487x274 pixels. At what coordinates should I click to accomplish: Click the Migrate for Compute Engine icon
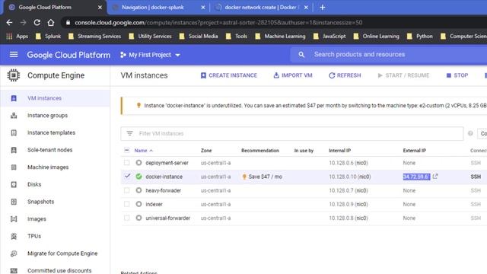point(14,253)
